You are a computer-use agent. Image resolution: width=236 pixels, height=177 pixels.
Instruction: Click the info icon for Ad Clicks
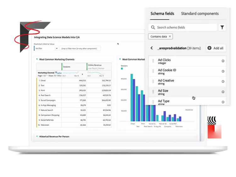223,61
